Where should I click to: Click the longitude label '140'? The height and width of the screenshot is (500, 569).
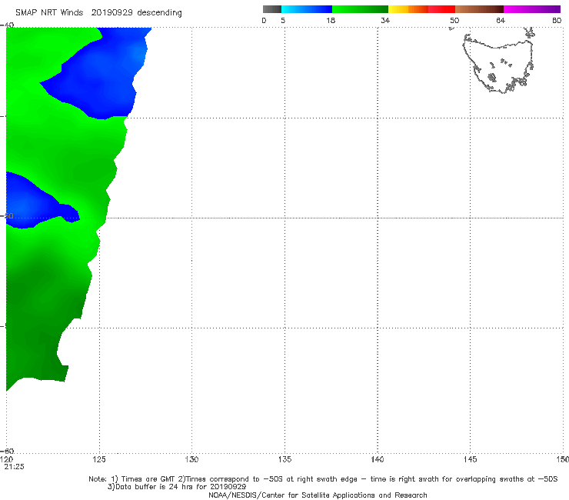tap(378, 460)
